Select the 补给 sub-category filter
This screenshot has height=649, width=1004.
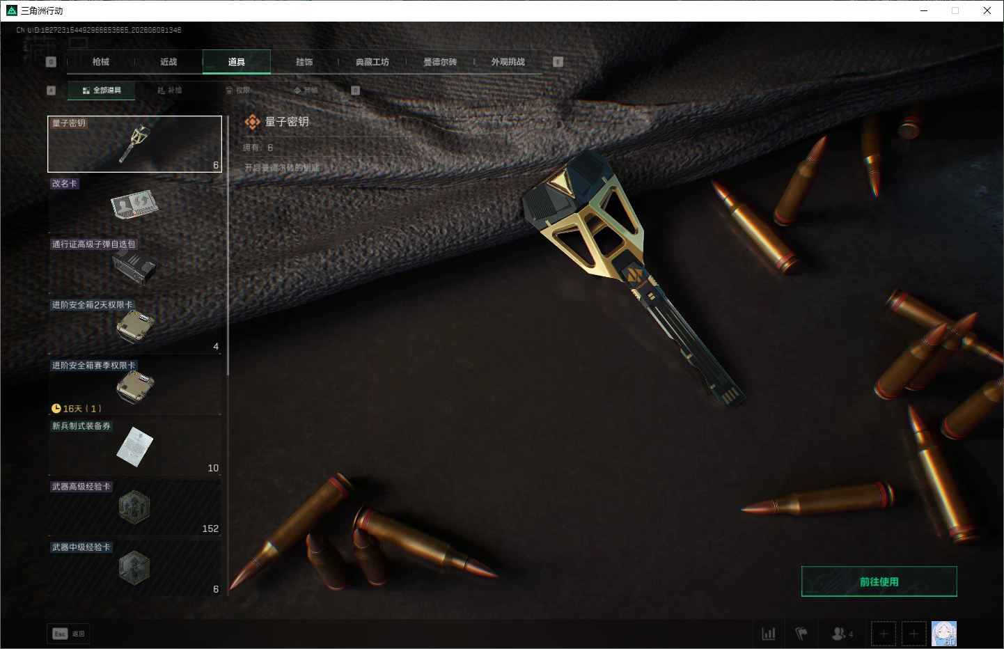pos(170,91)
